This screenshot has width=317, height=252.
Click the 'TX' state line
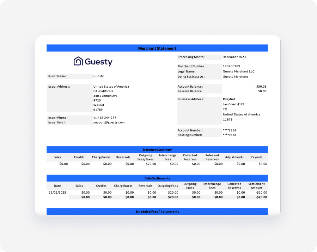(225, 109)
